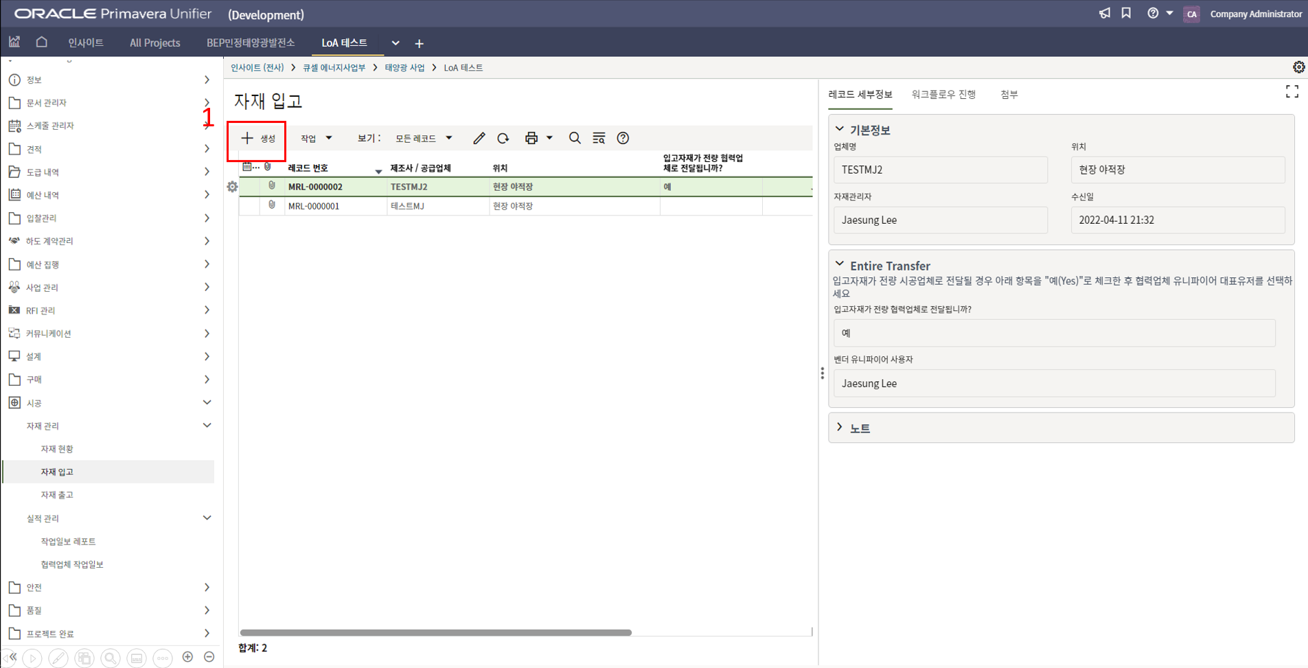Select 자재 출고 in the sidebar

point(57,495)
